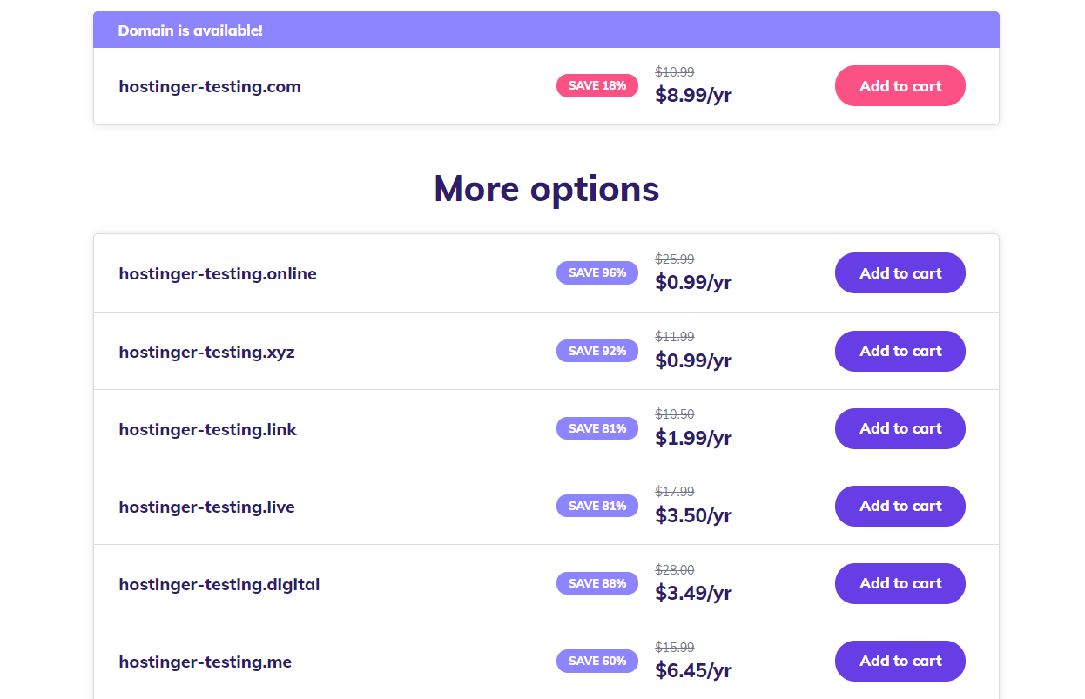
Task: Add hostinger-testing.link to cart
Action: 900,428
